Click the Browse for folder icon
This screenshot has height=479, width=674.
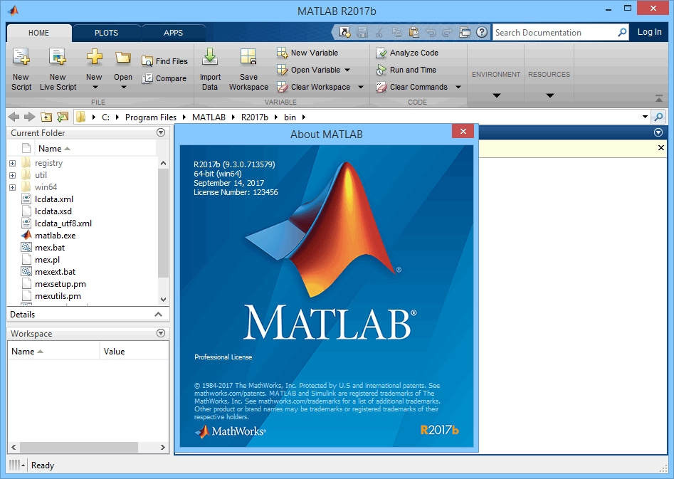[x=63, y=117]
